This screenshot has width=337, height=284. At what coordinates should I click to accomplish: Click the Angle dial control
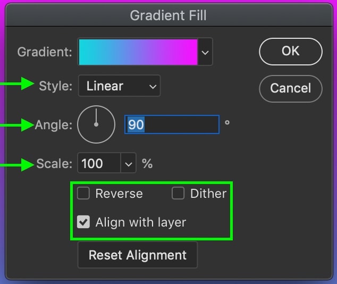click(96, 124)
